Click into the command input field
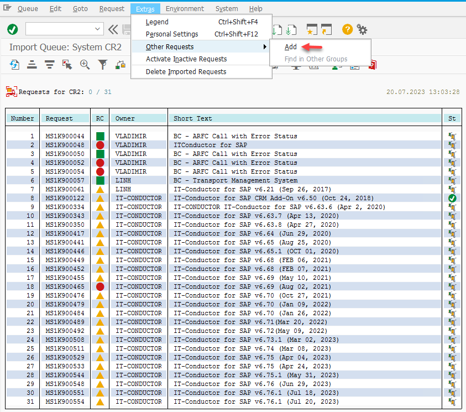 point(60,29)
